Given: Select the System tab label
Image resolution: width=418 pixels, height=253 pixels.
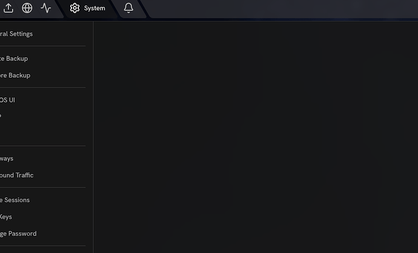Looking at the screenshot, I should 95,8.
